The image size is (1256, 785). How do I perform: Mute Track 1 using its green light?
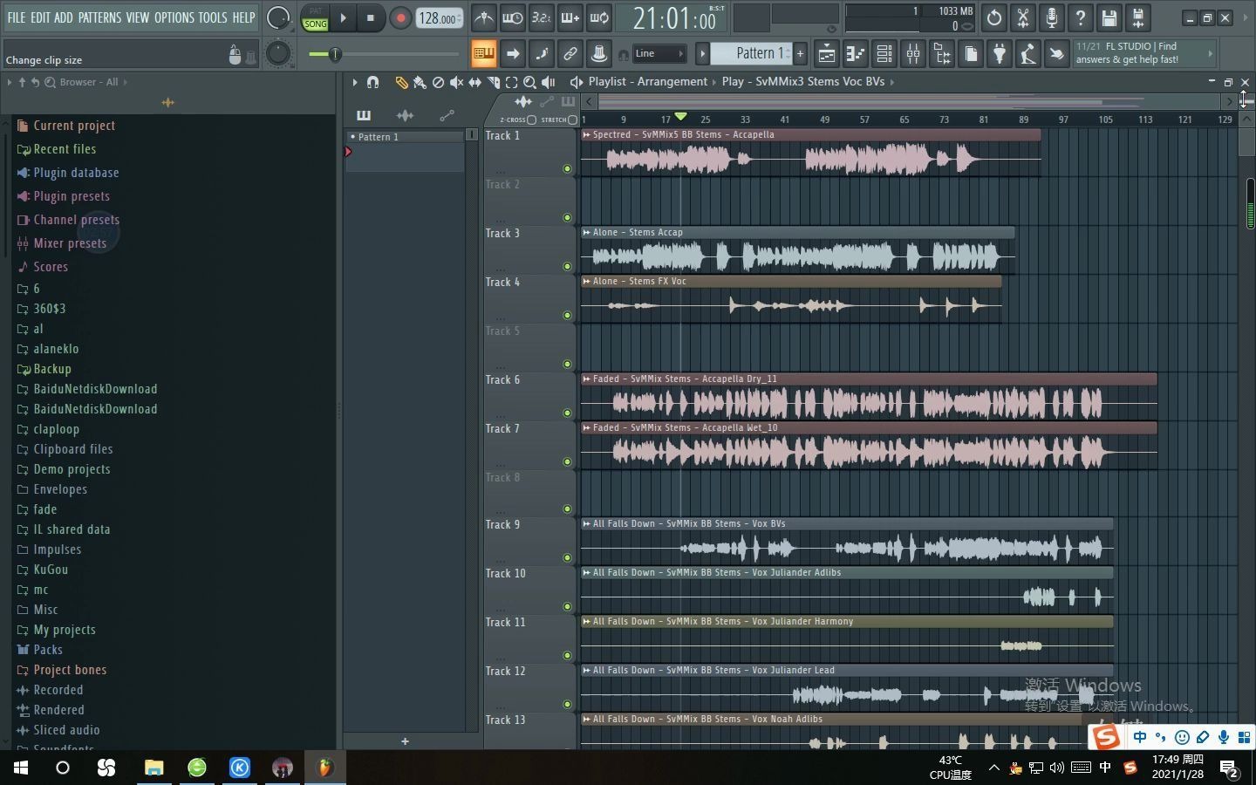click(567, 168)
